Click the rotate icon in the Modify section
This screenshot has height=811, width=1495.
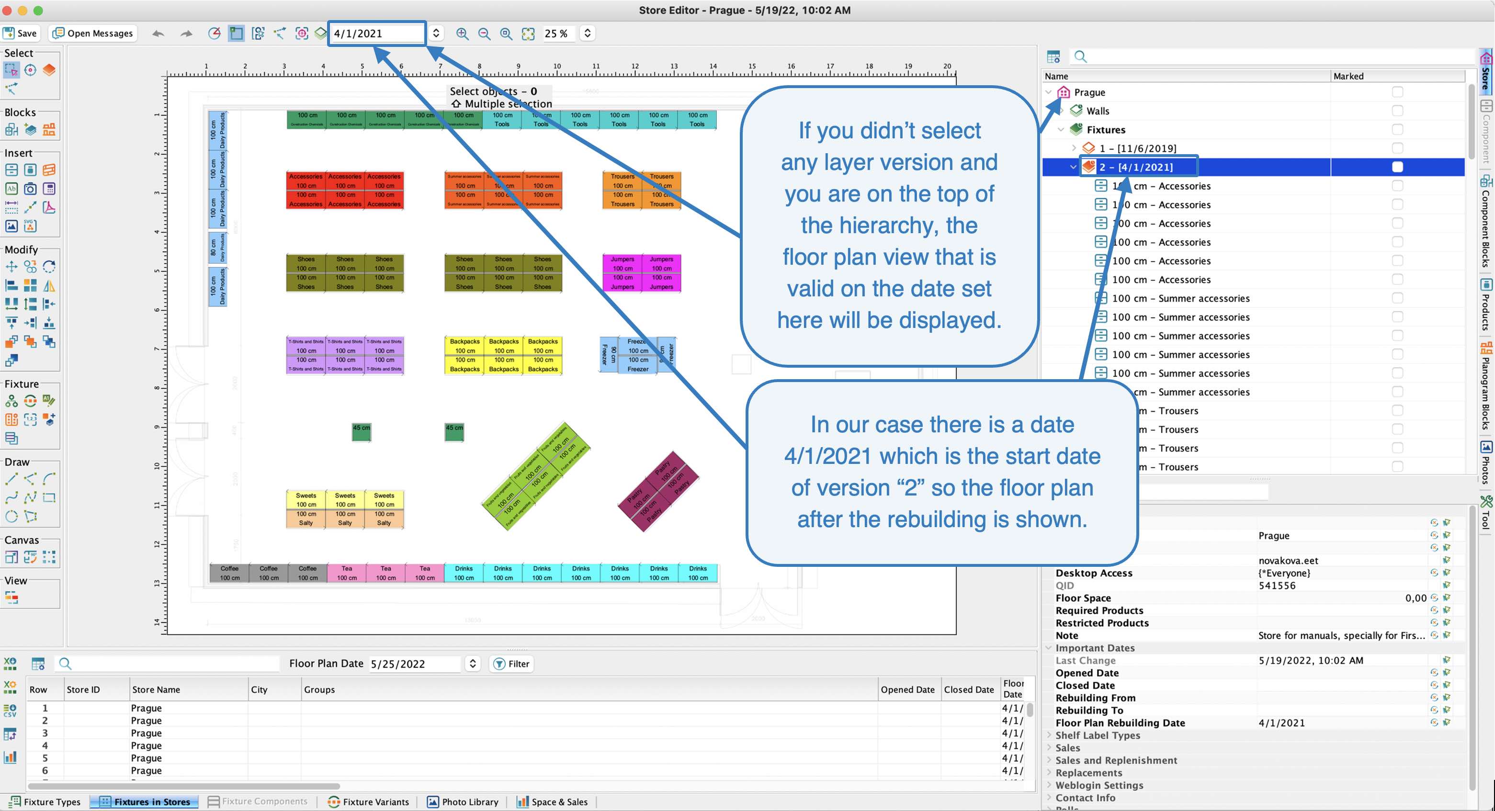coord(49,267)
